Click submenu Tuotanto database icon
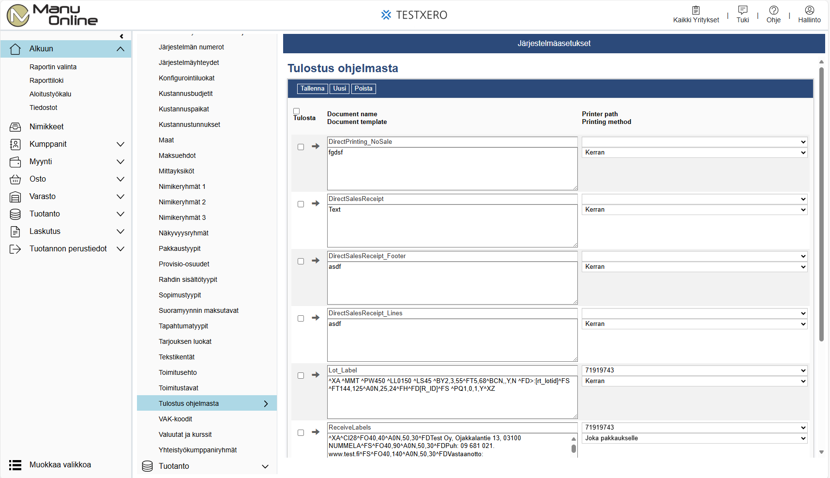This screenshot has width=830, height=478. click(147, 466)
